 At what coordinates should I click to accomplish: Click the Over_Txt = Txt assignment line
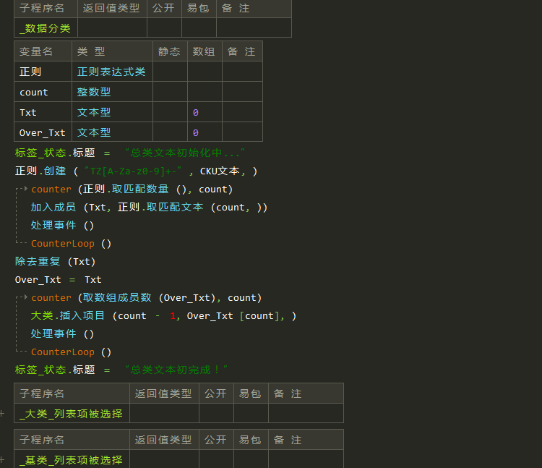pyautogui.click(x=58, y=279)
